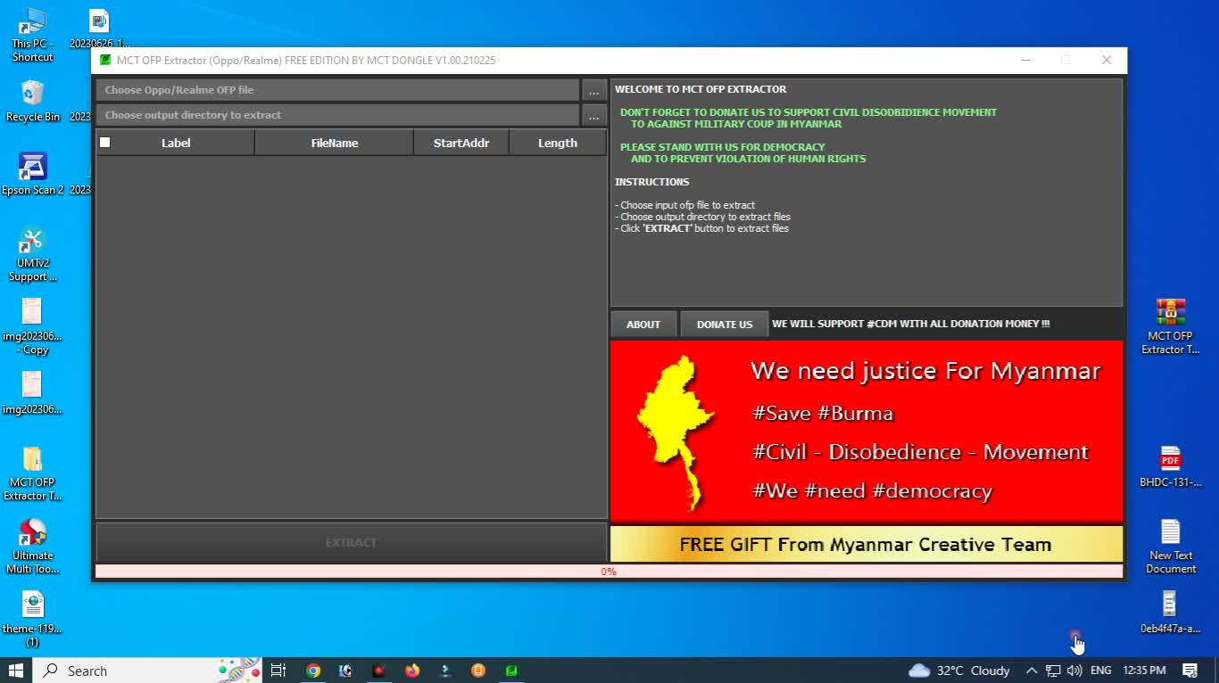1219x683 pixels.
Task: Click the INSTRUCTIONS heading in the log panel
Action: 652,182
